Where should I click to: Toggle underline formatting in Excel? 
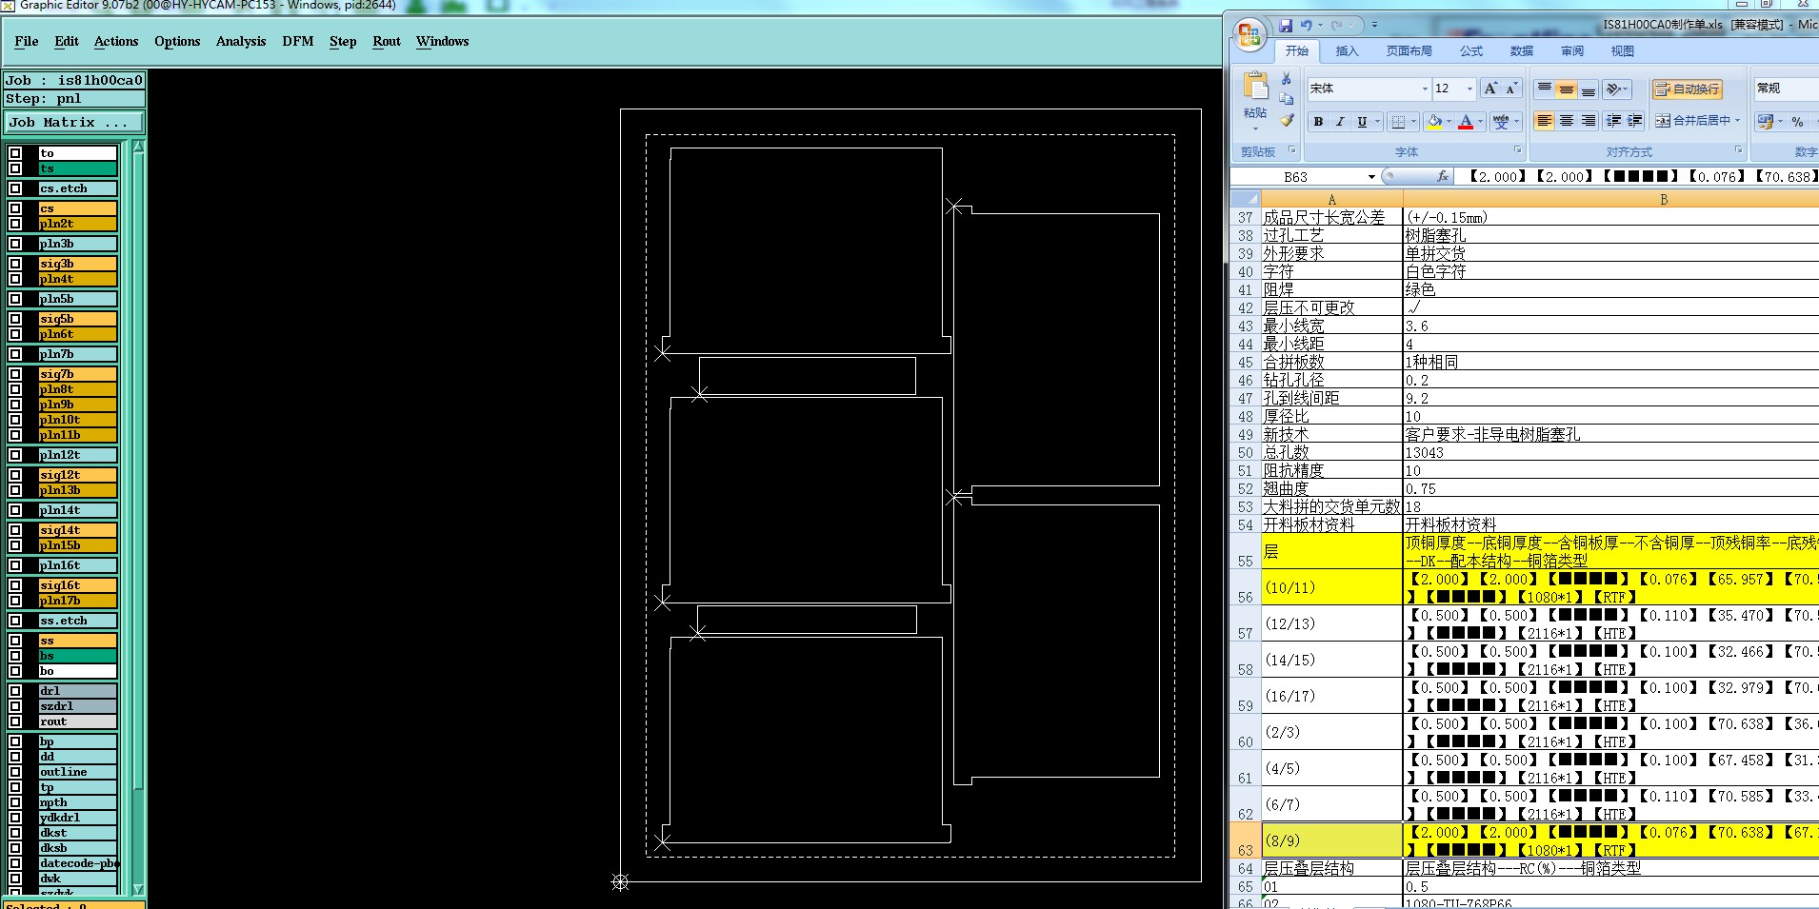point(1362,122)
